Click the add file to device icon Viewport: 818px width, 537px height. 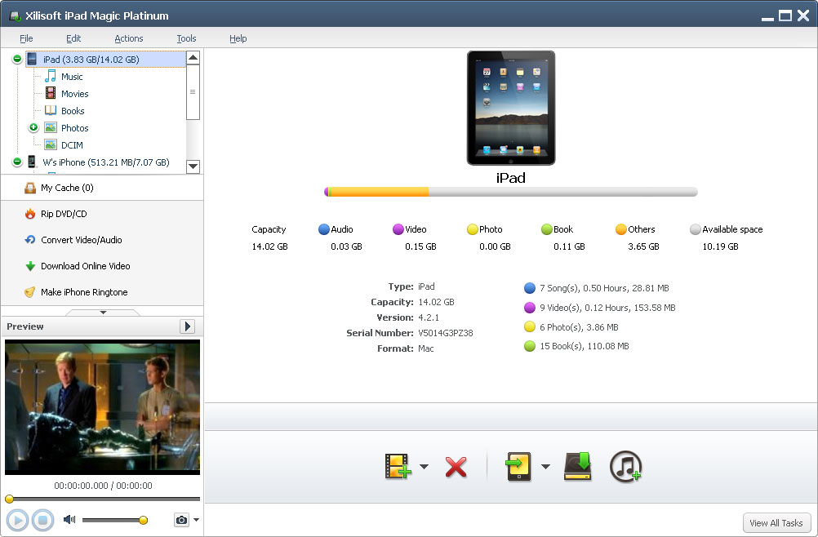point(397,467)
